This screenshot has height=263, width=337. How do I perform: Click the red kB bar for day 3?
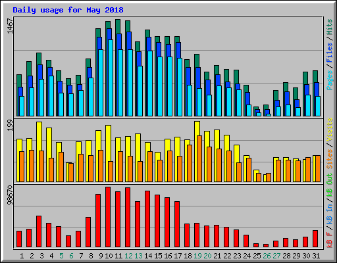(x=39, y=231)
